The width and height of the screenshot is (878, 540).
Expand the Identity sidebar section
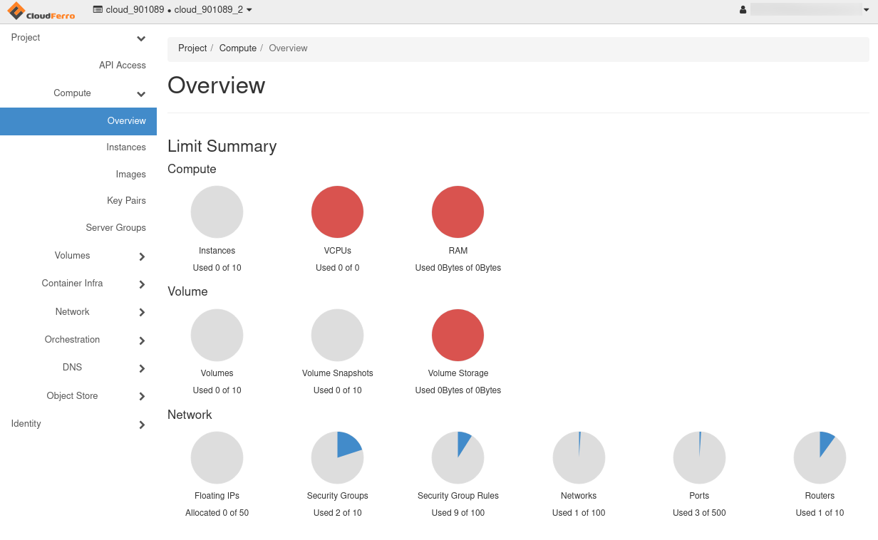[142, 425]
